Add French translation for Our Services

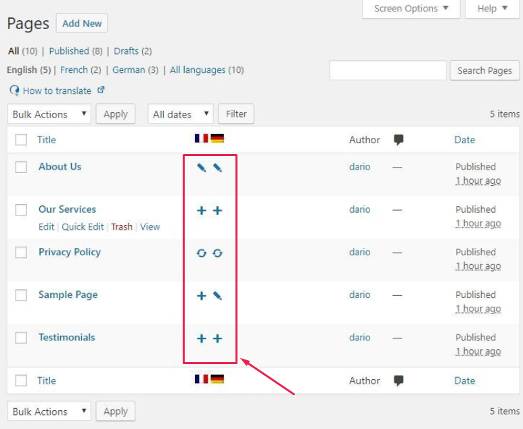201,210
